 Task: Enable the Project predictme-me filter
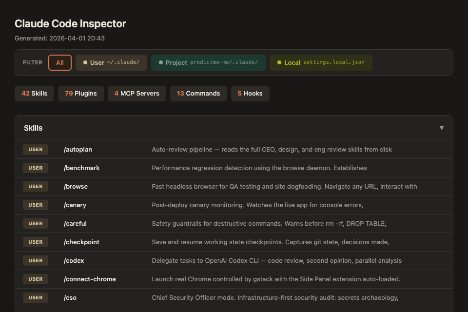(x=208, y=62)
